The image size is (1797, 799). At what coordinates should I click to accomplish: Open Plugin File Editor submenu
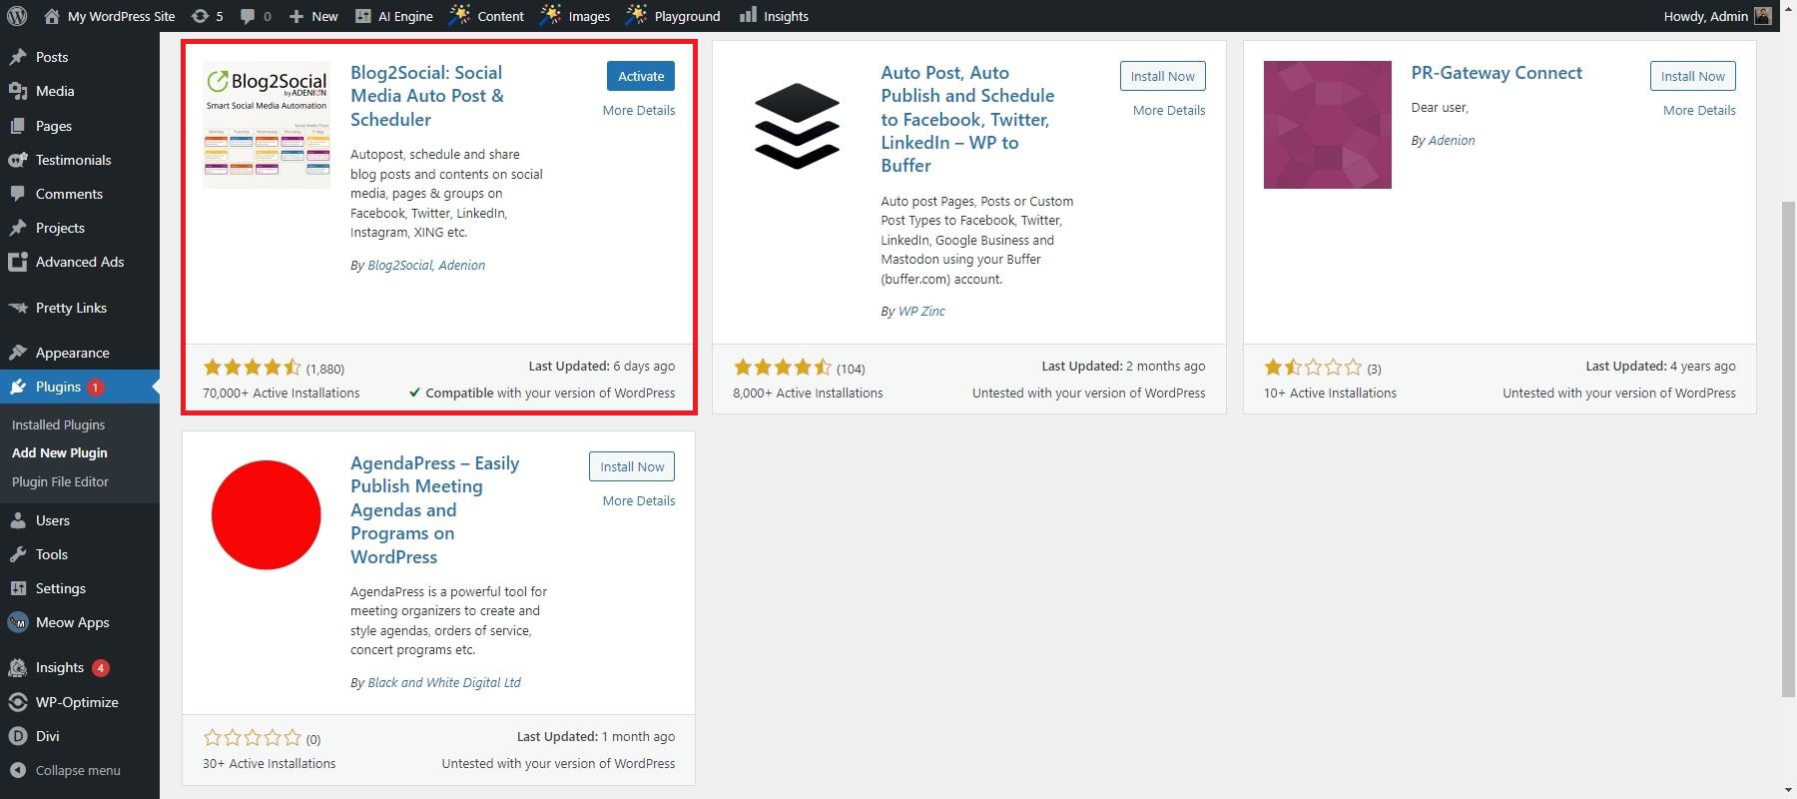coord(60,481)
